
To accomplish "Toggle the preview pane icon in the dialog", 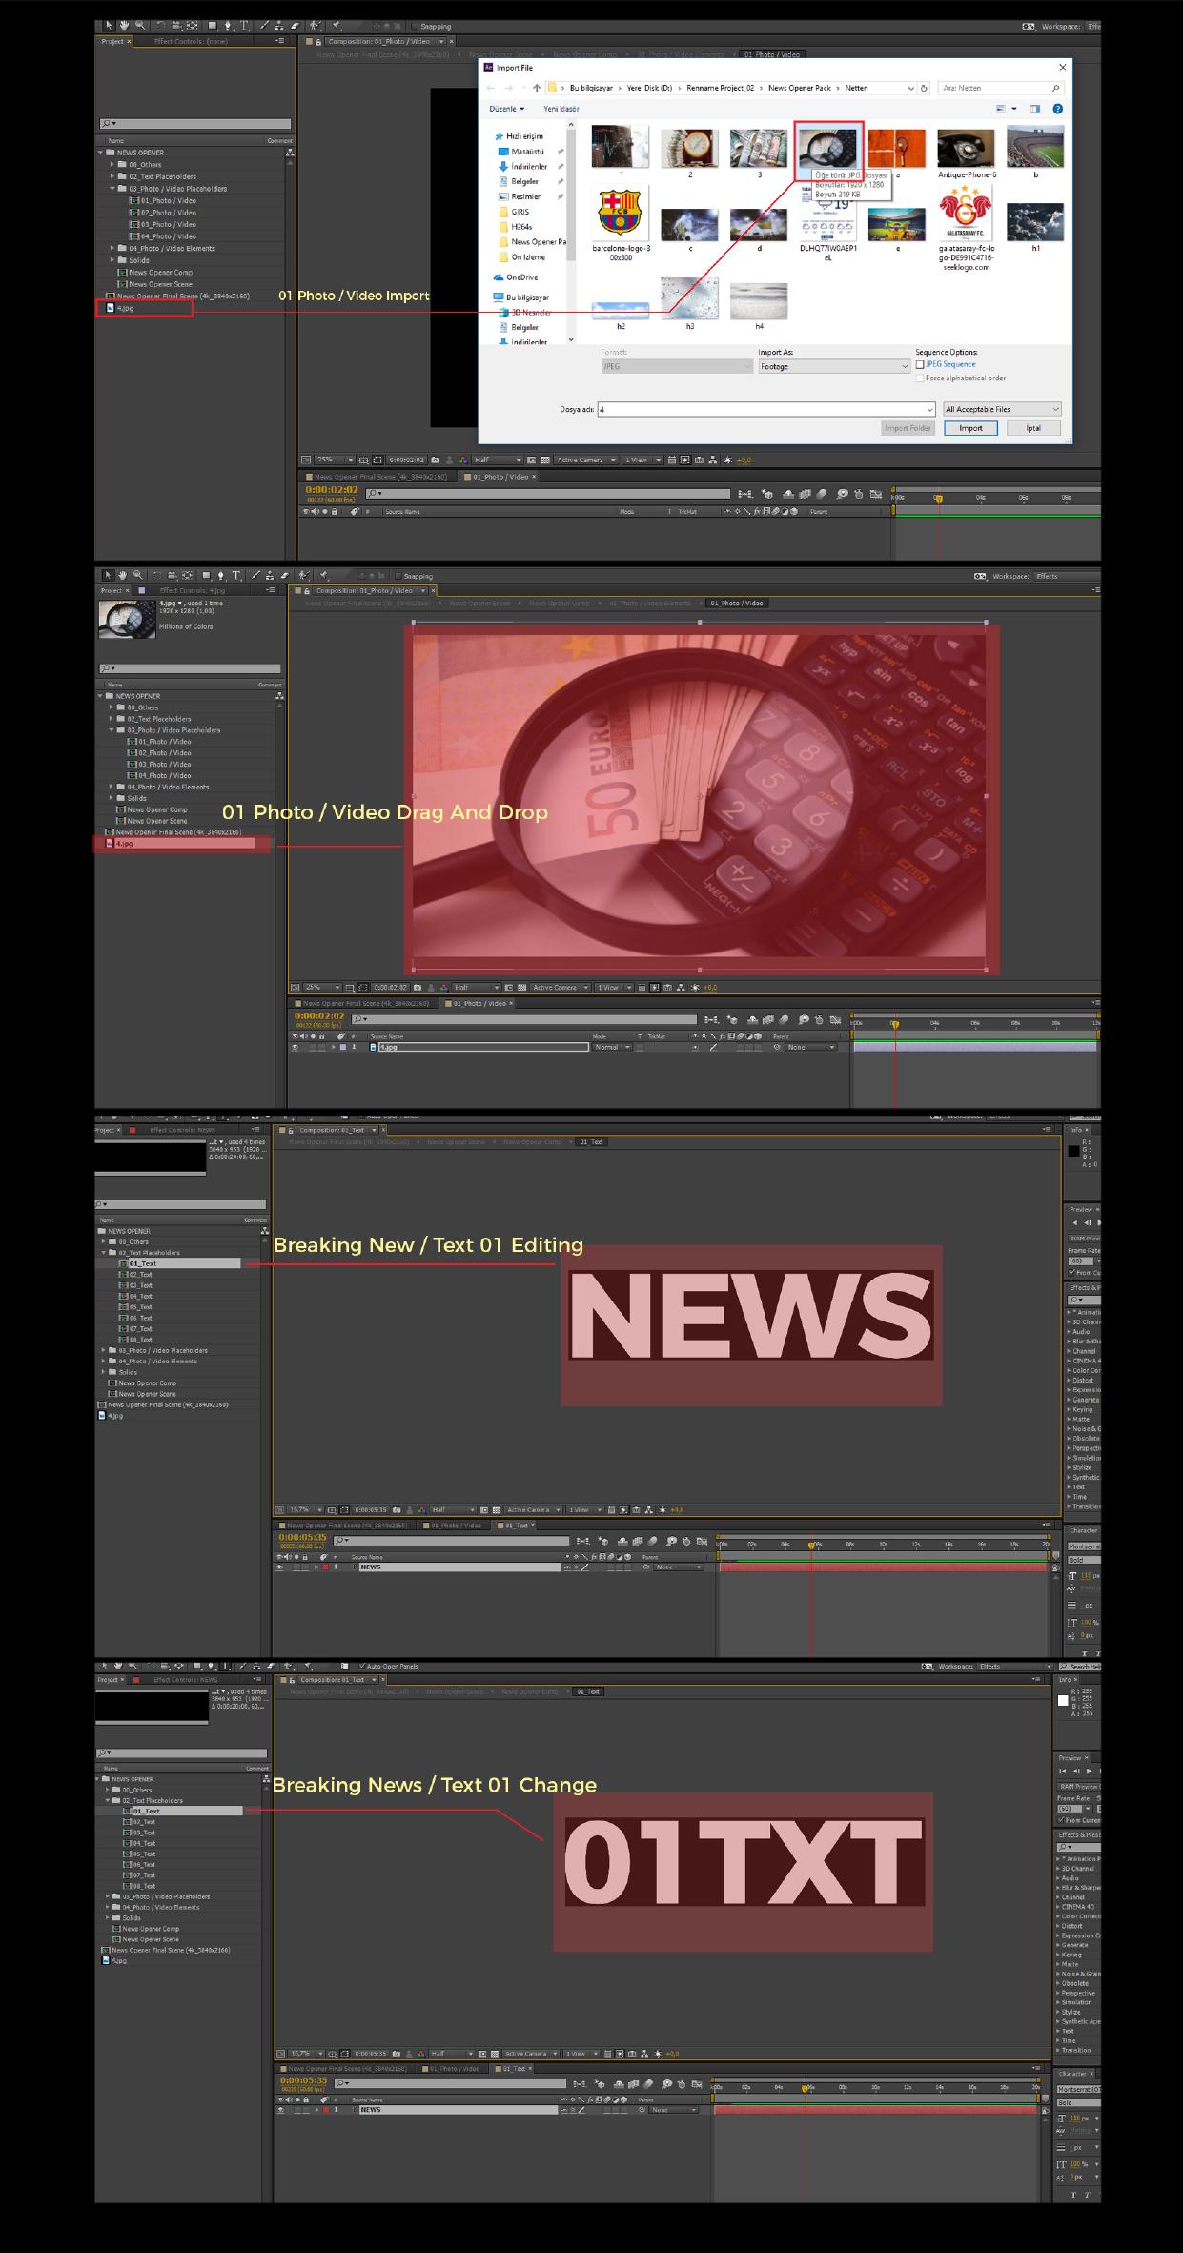I will click(1035, 109).
